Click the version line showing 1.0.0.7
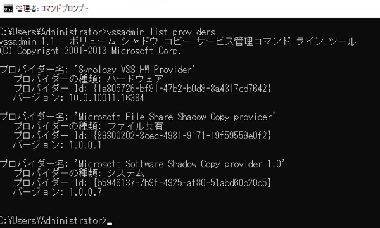This screenshot has height=228, width=380. [x=57, y=192]
